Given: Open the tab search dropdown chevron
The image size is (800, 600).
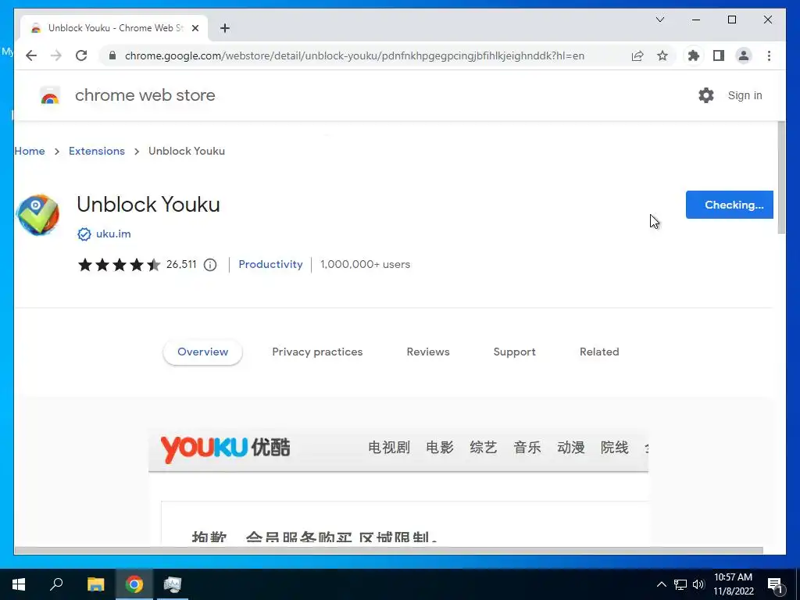Looking at the screenshot, I should click(x=659, y=20).
